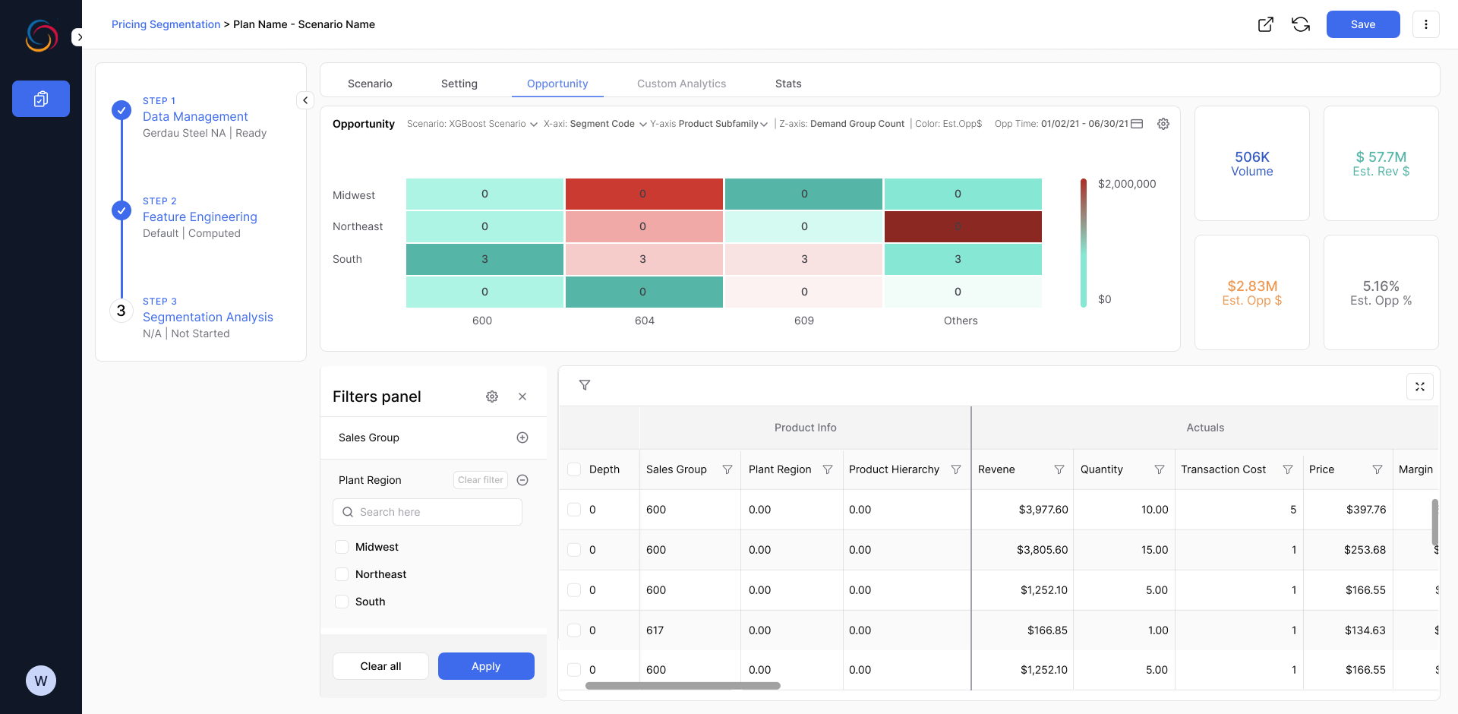Screen dimensions: 1458x714
Task: Check the Midwest plant region checkbox
Action: click(342, 547)
